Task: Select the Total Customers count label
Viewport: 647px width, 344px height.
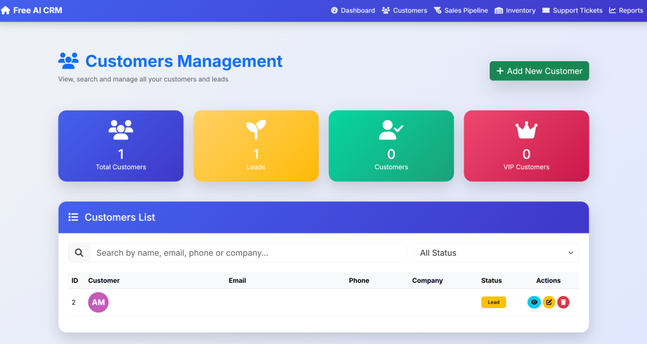Action: point(121,167)
